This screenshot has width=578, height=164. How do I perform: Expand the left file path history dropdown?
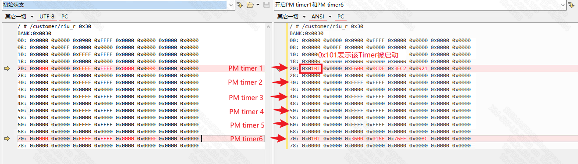tap(231, 5)
